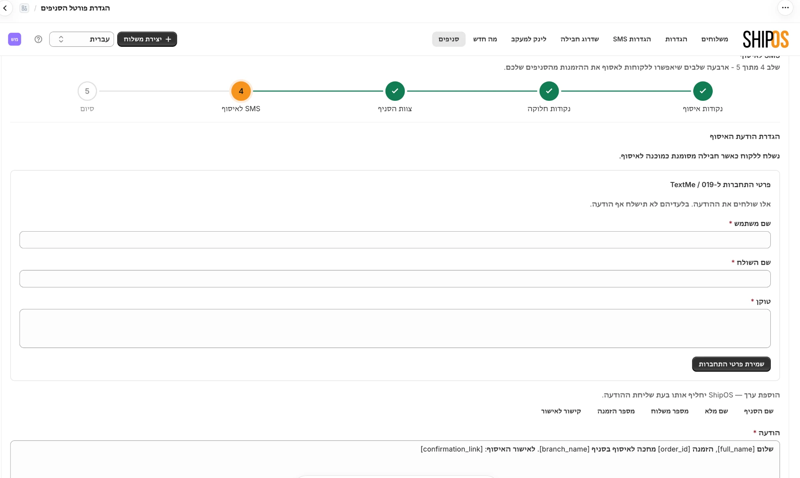The width and height of the screenshot is (800, 478).
Task: Open the הגדרות SMS menu item
Action: pyautogui.click(x=632, y=39)
